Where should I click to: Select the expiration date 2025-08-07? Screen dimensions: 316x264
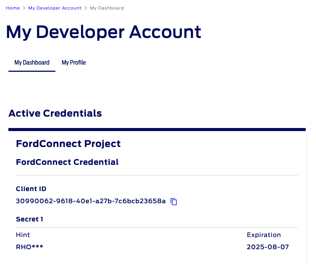pyautogui.click(x=268, y=247)
